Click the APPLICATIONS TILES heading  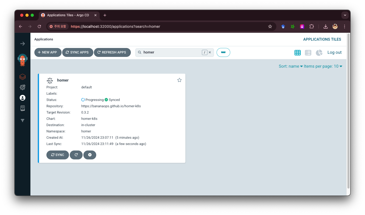[x=322, y=39]
